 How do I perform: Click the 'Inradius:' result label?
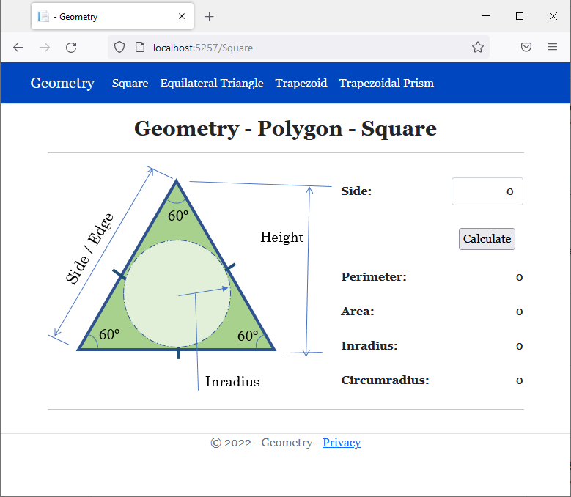tap(369, 345)
